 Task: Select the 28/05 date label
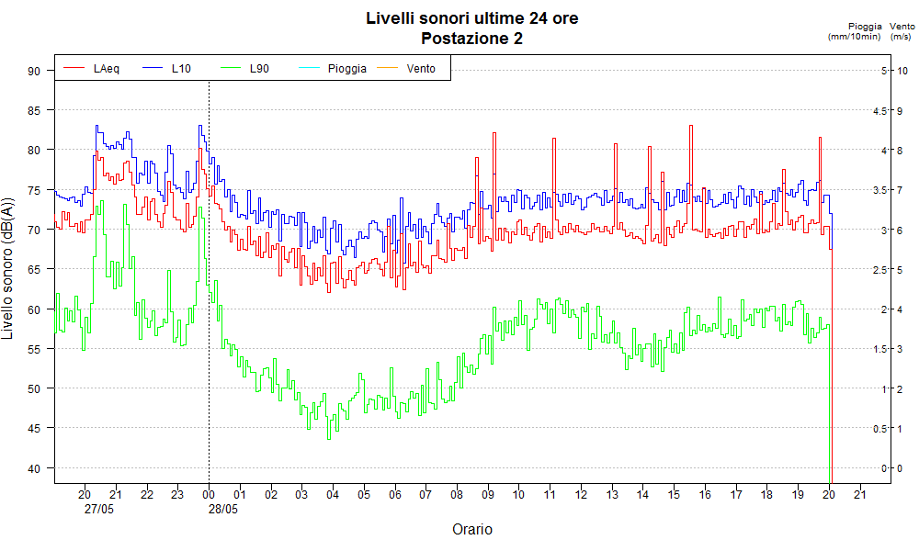[223, 508]
